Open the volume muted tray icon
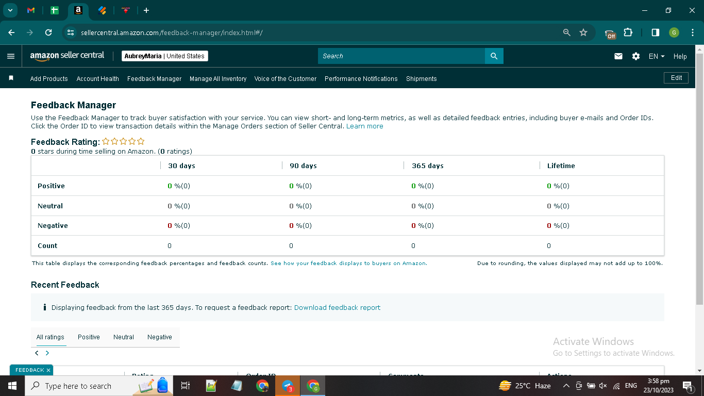Image resolution: width=704 pixels, height=396 pixels. (604, 386)
